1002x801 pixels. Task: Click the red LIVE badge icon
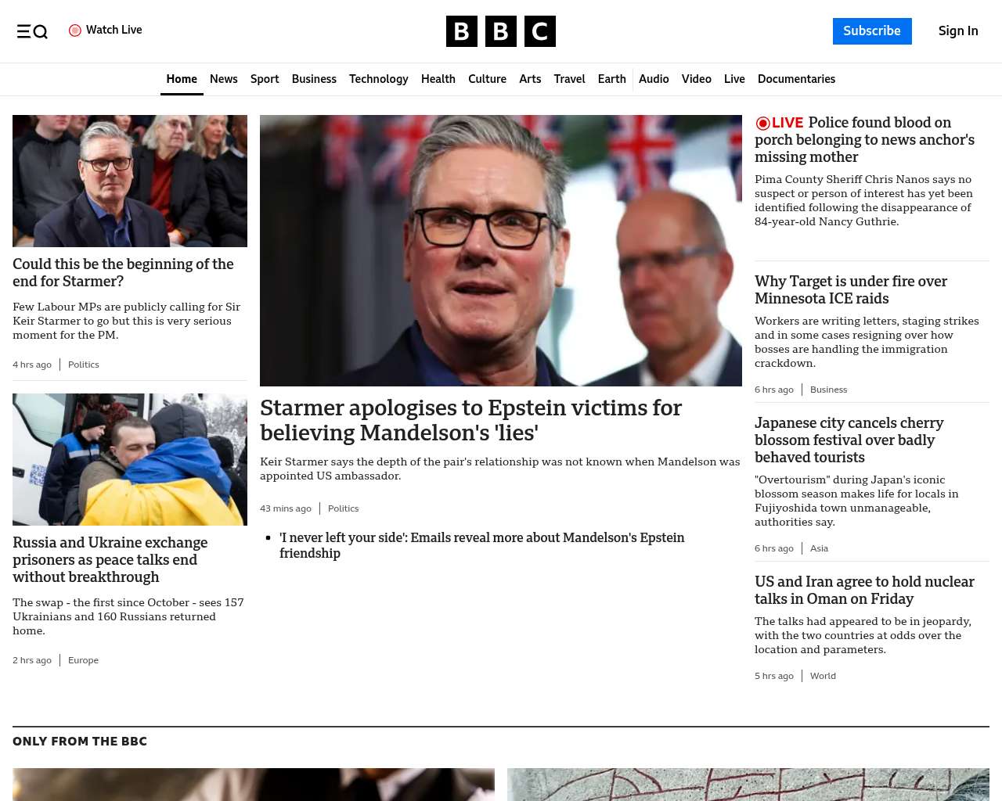point(780,123)
